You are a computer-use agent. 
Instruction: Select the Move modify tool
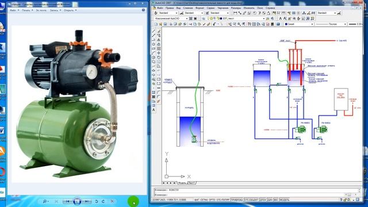point(159,53)
